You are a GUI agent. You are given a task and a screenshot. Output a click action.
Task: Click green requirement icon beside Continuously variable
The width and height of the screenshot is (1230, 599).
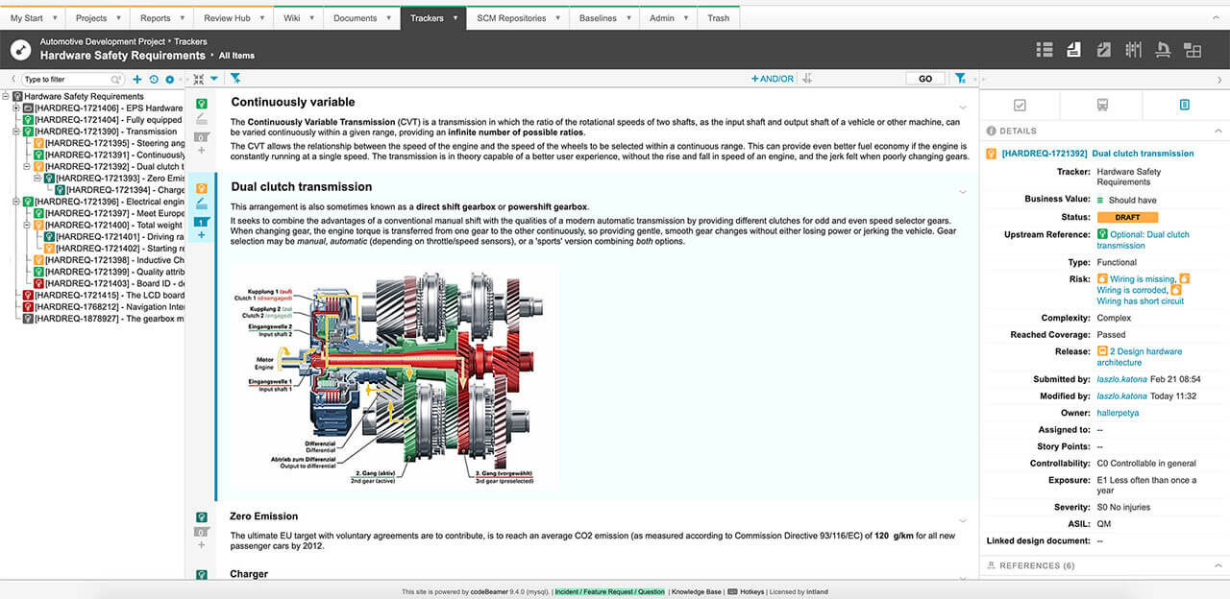pos(201,104)
